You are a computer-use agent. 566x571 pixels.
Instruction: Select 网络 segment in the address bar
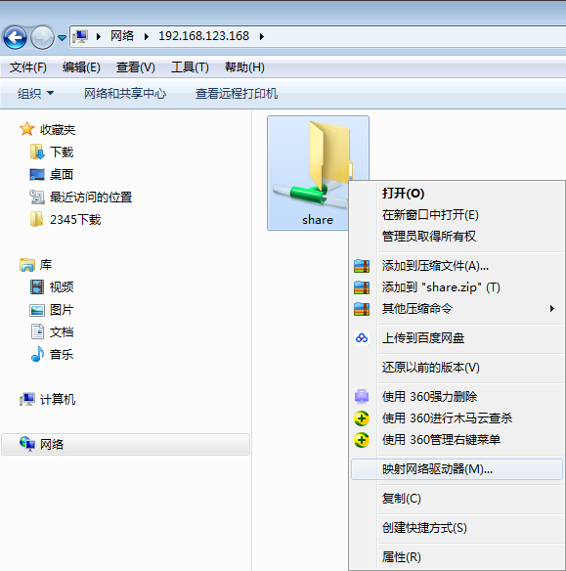(122, 36)
